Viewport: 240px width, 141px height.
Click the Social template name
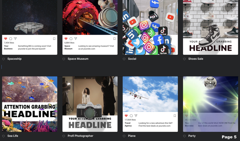132,59
